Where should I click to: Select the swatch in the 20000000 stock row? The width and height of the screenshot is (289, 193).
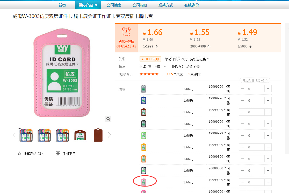click(x=143, y=170)
